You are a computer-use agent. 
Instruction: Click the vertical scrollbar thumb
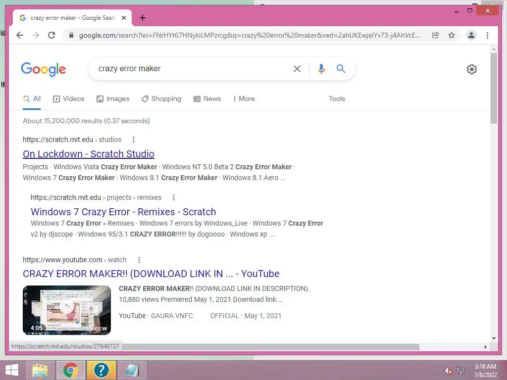coord(494,88)
